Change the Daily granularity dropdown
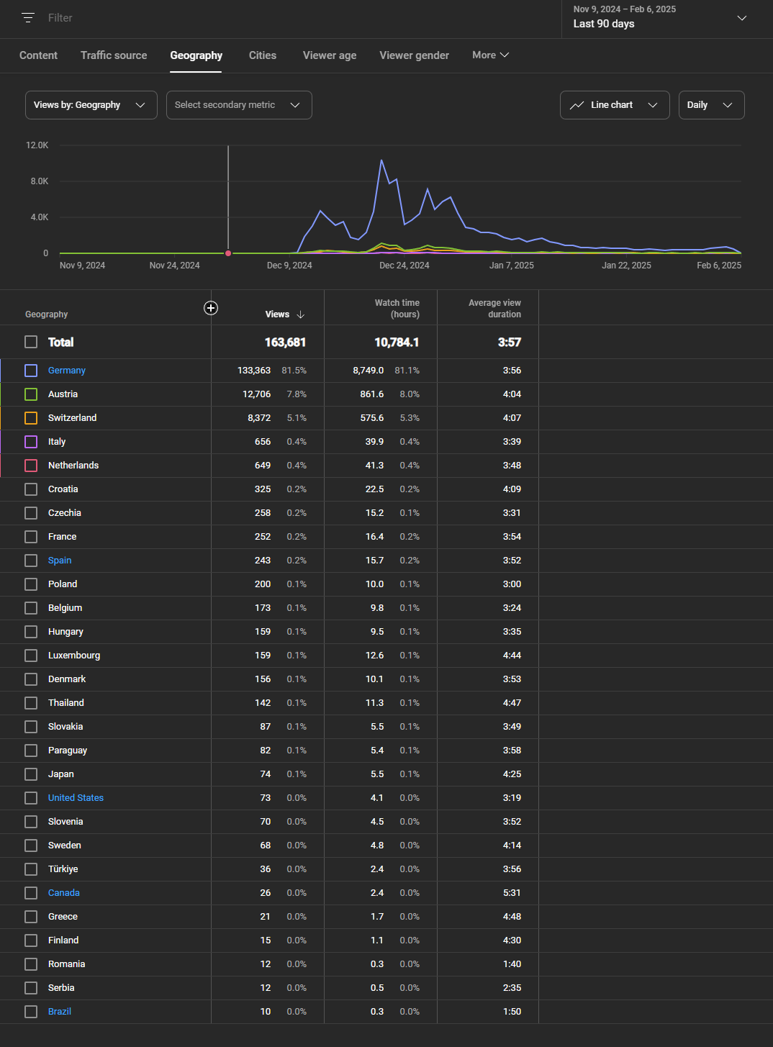 pyautogui.click(x=710, y=105)
